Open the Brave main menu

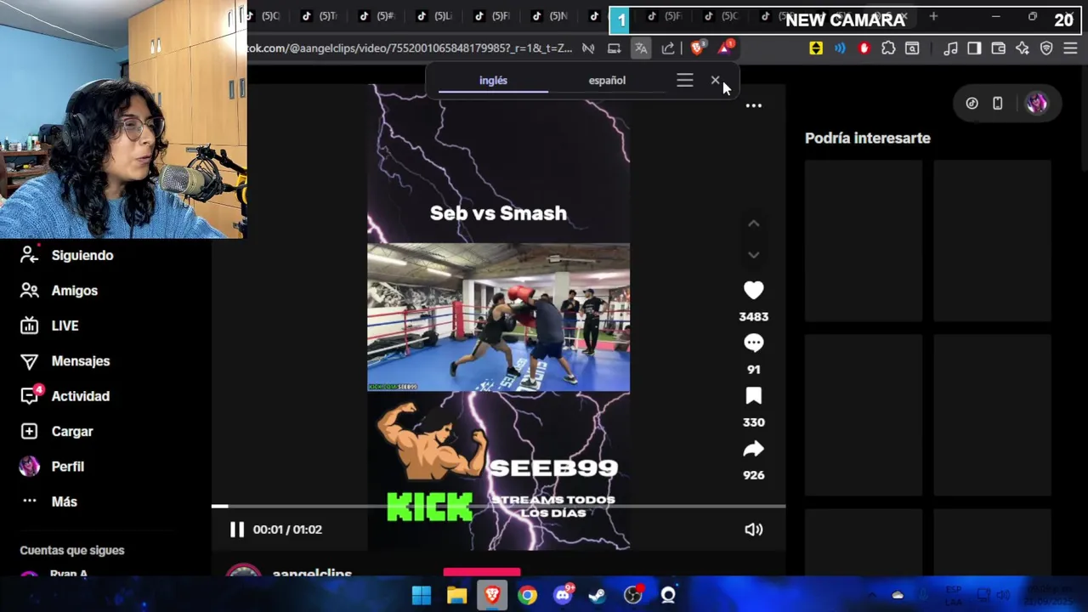[1070, 48]
